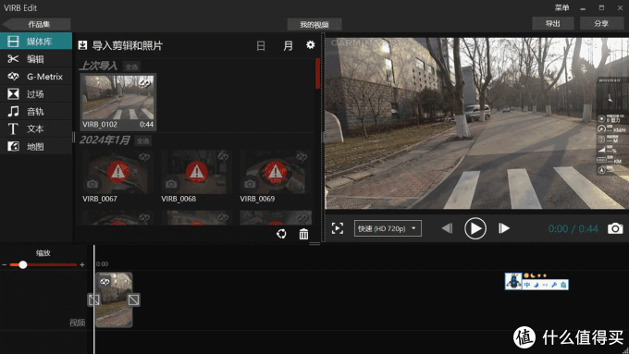Click the refresh media library icon
The image size is (629, 354).
coord(281,234)
